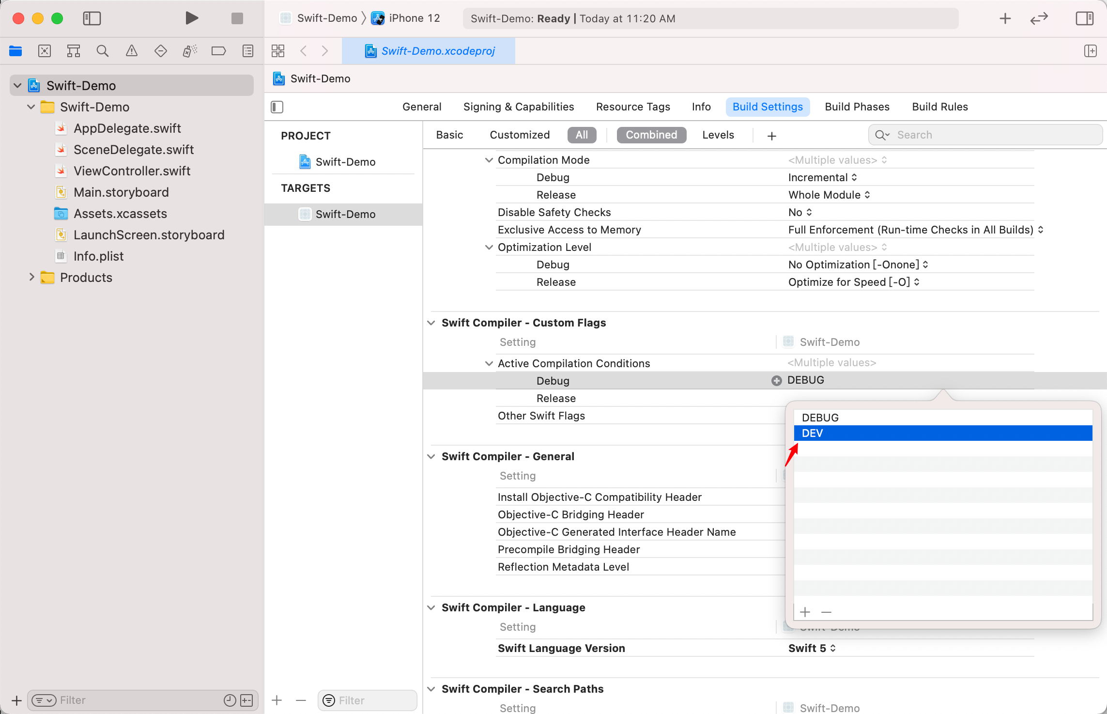Viewport: 1107px width, 714px height.
Task: Add a new compilation condition value
Action: (x=805, y=612)
